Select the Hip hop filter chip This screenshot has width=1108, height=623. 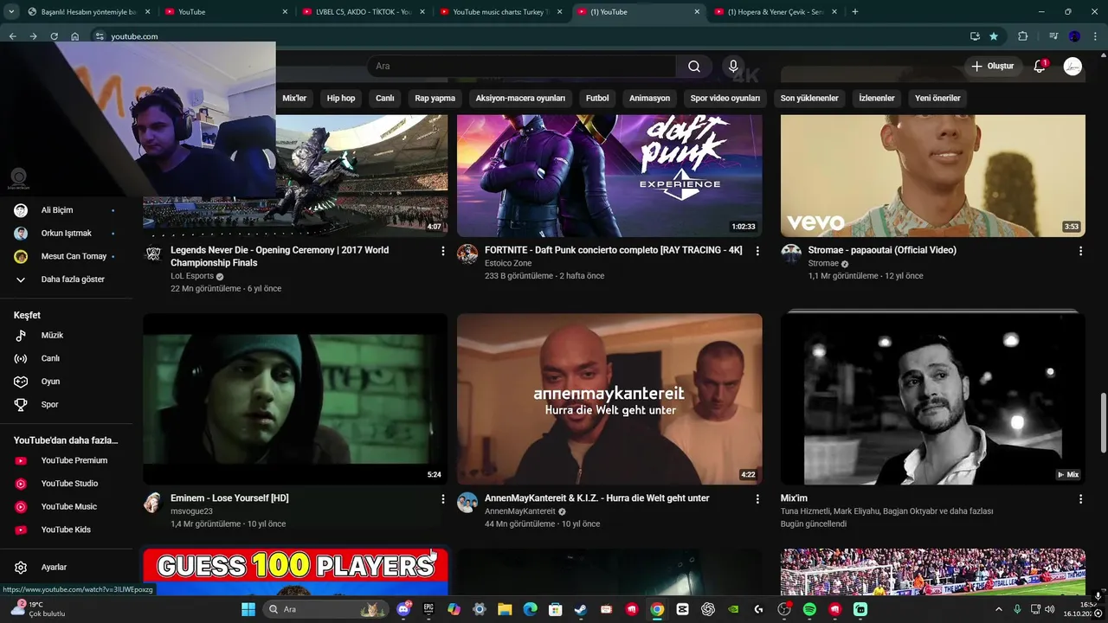click(341, 99)
